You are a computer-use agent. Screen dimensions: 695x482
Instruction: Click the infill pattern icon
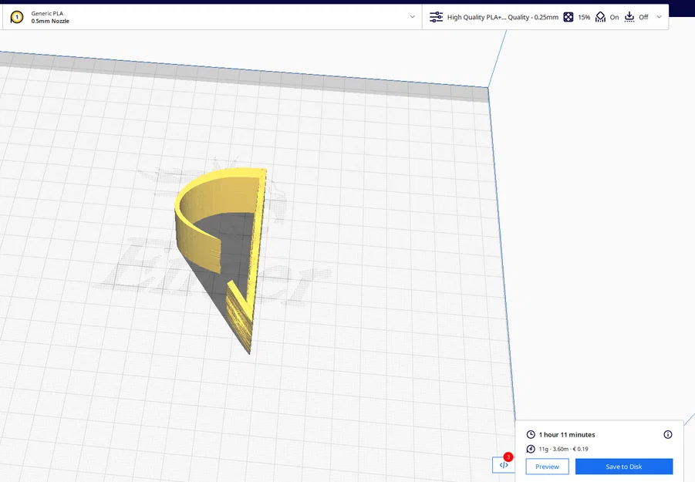coord(568,17)
